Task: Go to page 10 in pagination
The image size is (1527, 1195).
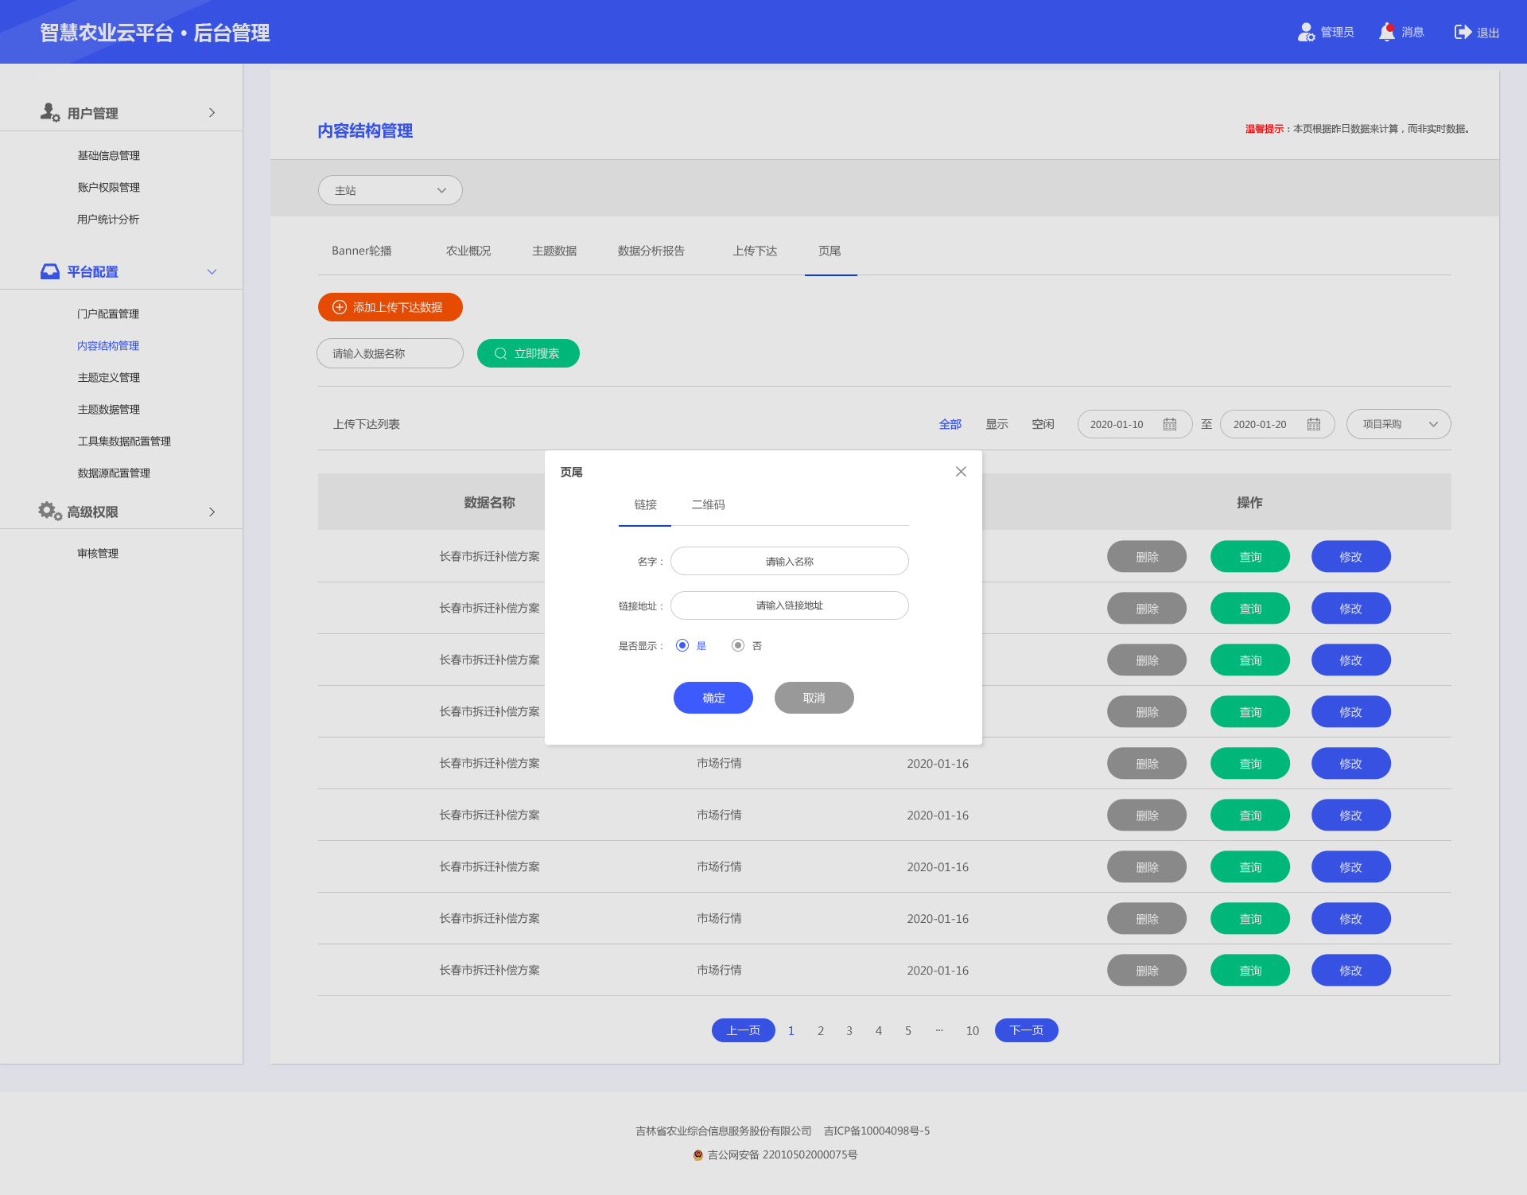Action: click(973, 1030)
